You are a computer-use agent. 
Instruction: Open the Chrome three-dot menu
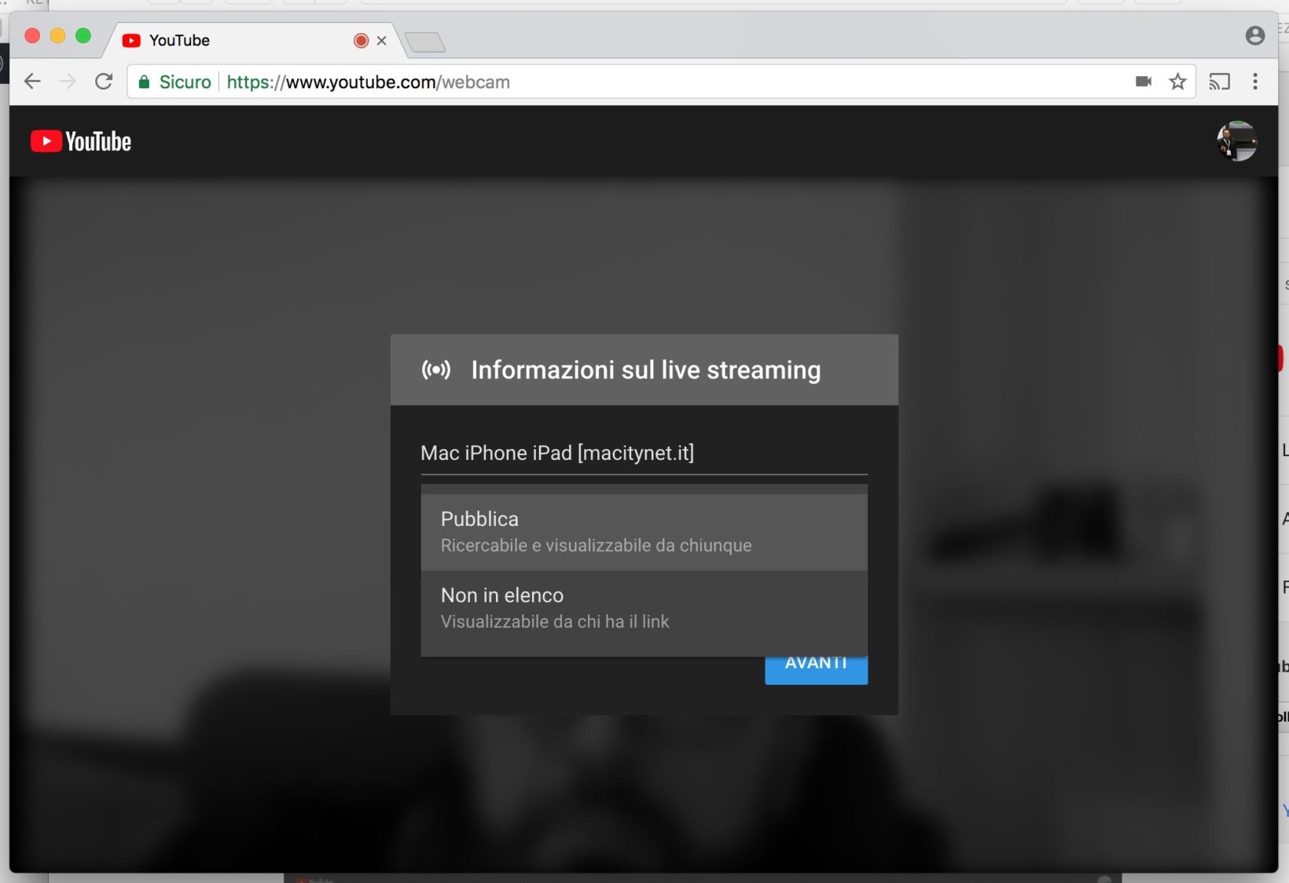click(1255, 82)
